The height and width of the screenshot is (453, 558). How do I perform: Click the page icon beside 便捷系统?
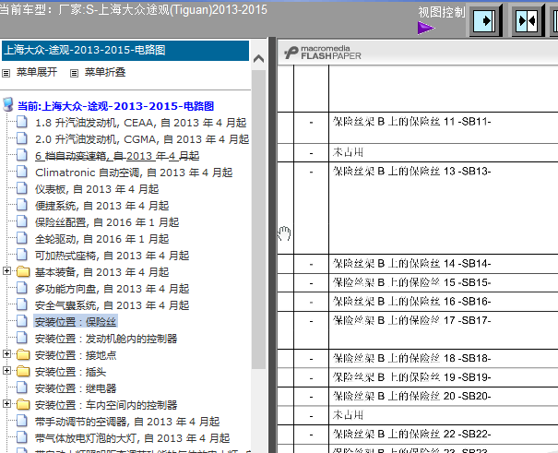pyautogui.click(x=22, y=205)
